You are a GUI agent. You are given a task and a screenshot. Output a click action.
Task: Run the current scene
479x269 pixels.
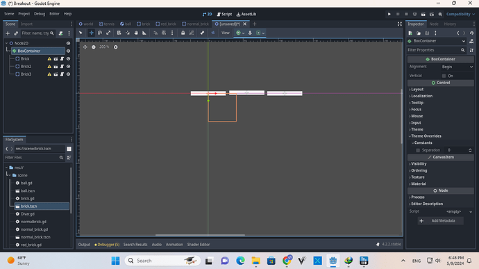pyautogui.click(x=423, y=14)
